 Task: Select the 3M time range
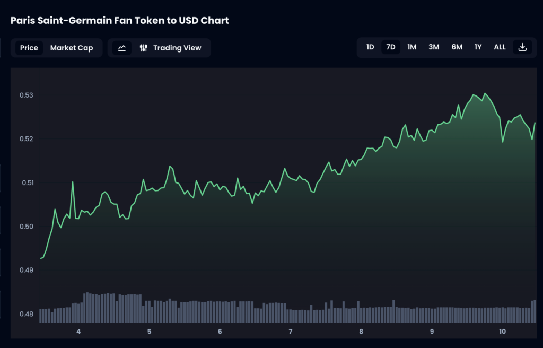434,47
